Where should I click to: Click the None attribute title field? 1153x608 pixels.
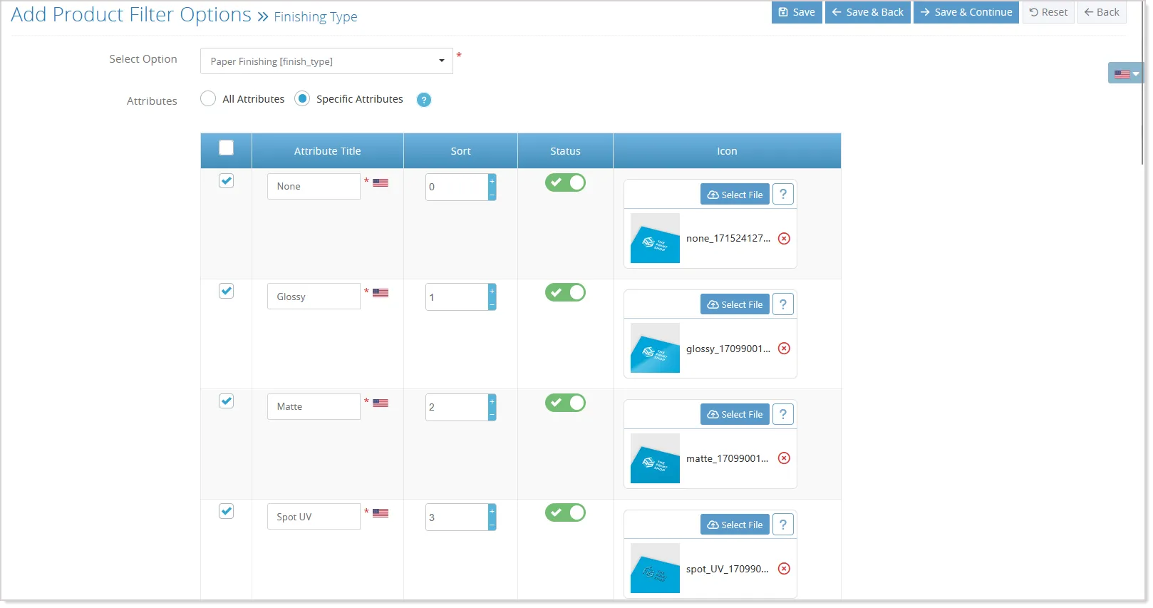pos(314,187)
